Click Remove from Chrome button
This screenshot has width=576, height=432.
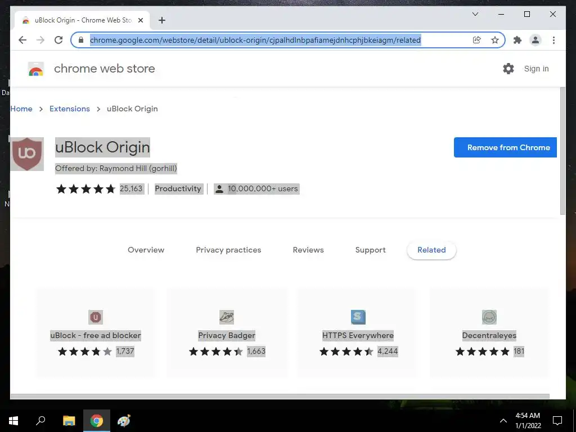point(505,147)
